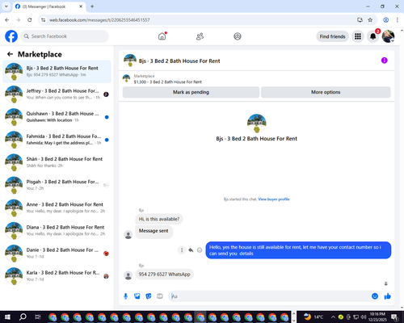Open Windows taskbar search
The image size is (404, 323).
tap(23, 317)
